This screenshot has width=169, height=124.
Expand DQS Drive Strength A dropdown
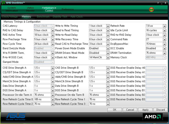point(53,90)
